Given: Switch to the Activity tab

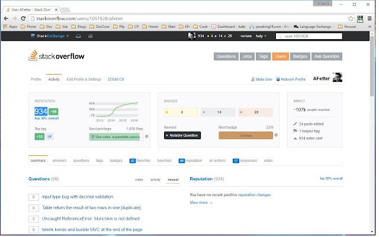Looking at the screenshot, I should coord(54,79).
